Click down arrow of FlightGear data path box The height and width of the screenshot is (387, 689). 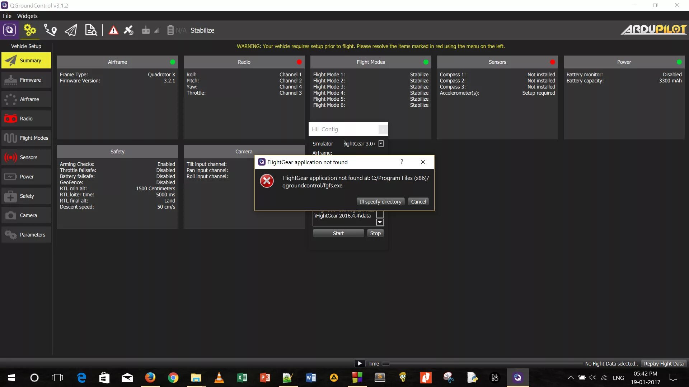coord(380,222)
